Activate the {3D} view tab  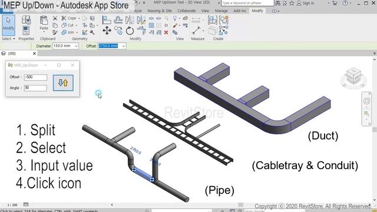click(12, 54)
